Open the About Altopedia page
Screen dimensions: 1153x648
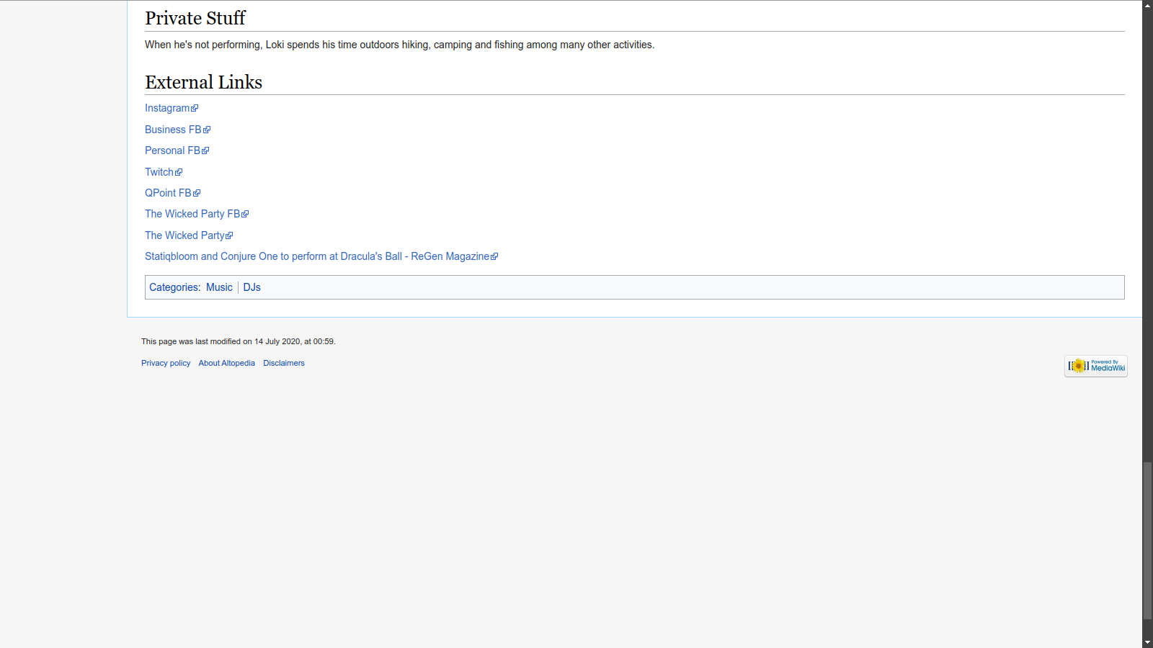tap(226, 363)
